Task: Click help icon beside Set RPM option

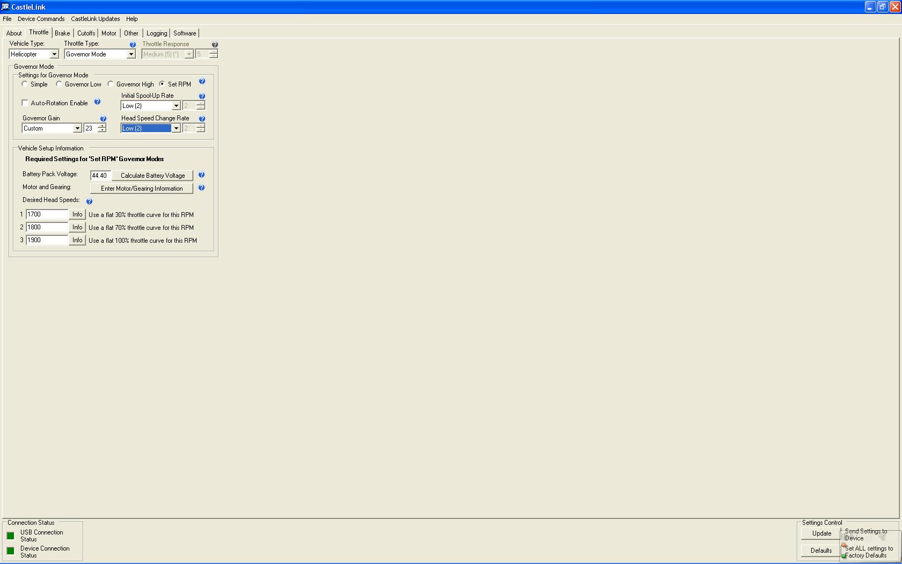Action: tap(202, 81)
